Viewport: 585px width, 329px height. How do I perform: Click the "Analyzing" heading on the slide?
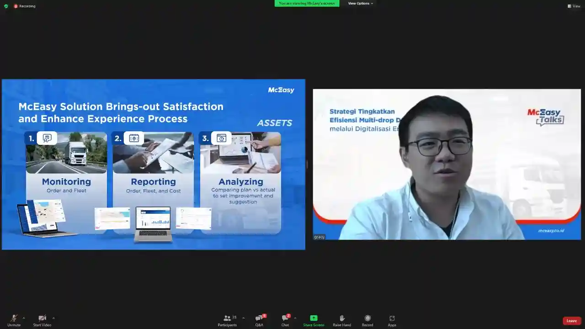[x=241, y=182]
